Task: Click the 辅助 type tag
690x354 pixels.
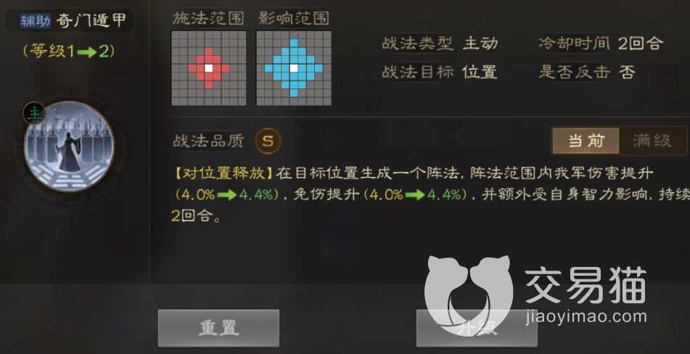Action: pos(36,20)
